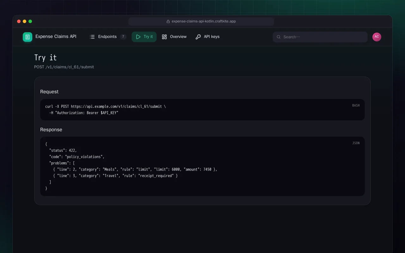The height and width of the screenshot is (253, 405).
Task: Click the Travel receipt_required problem line
Action: click(x=115, y=176)
